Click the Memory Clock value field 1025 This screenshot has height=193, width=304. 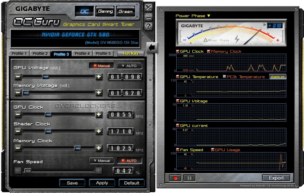coord(120,148)
